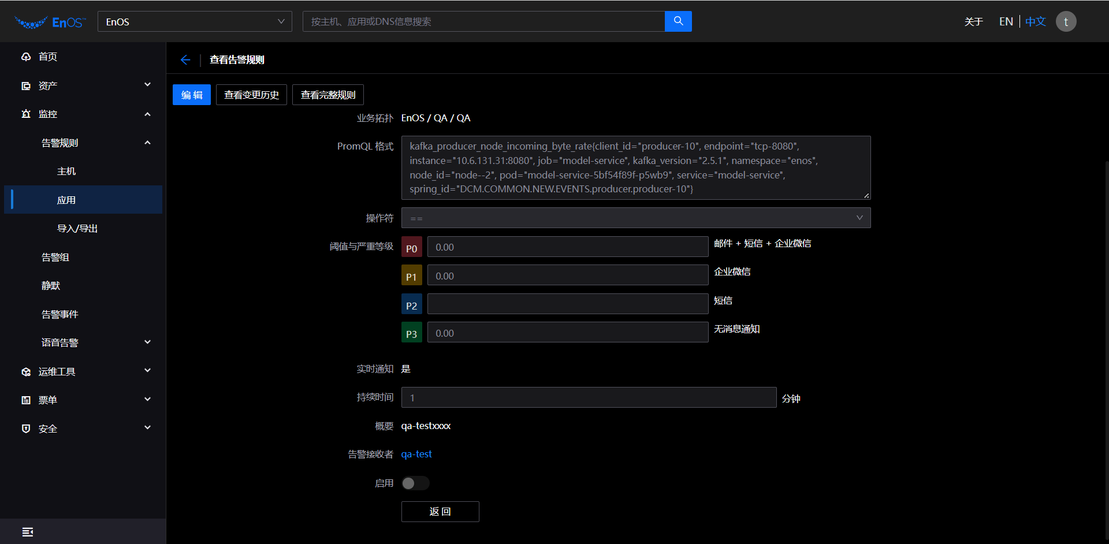Switch language to EN
This screenshot has height=544, width=1109.
point(1006,21)
